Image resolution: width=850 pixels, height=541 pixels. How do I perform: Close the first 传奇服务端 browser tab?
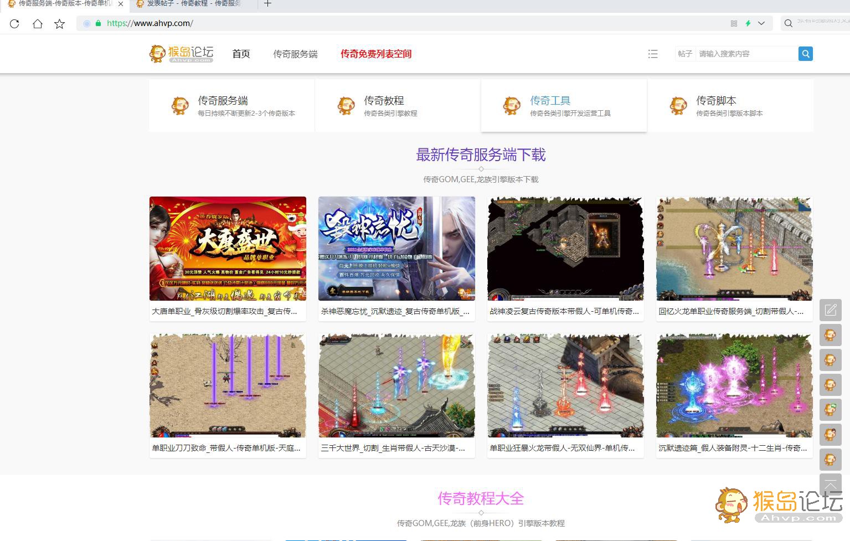tap(121, 4)
